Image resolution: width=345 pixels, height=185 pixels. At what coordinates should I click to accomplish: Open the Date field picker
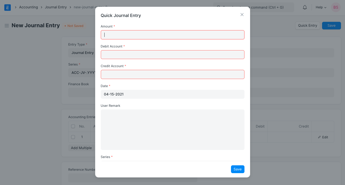[x=172, y=94]
